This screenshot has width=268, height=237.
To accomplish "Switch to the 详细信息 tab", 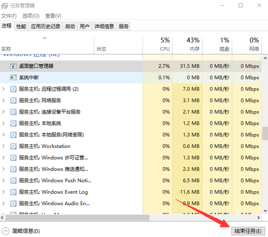I will tap(104, 26).
